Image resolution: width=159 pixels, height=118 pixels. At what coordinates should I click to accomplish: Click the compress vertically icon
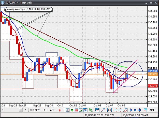[121, 110]
